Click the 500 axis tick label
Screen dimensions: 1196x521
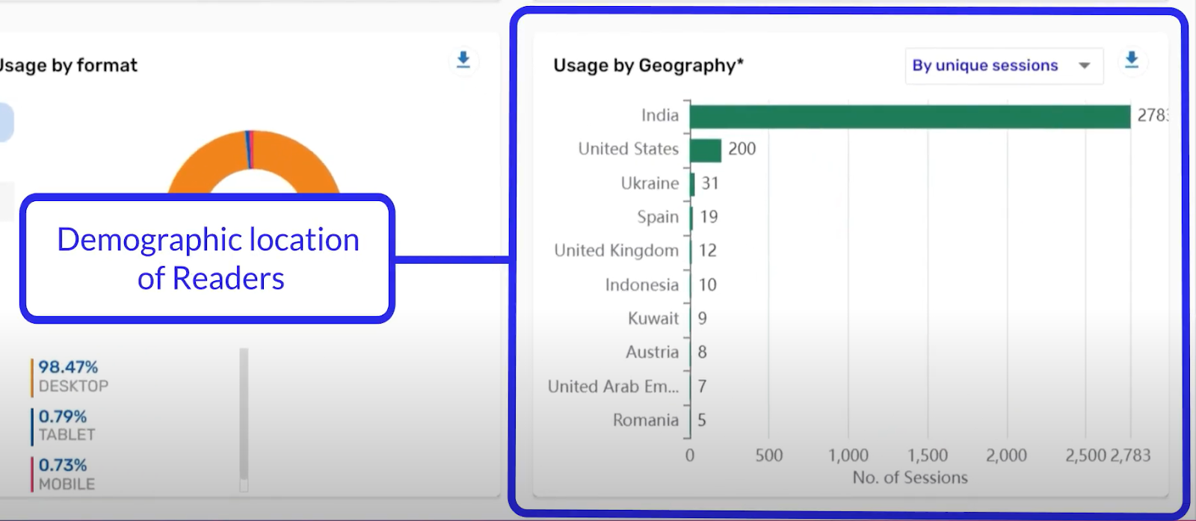pos(769,455)
